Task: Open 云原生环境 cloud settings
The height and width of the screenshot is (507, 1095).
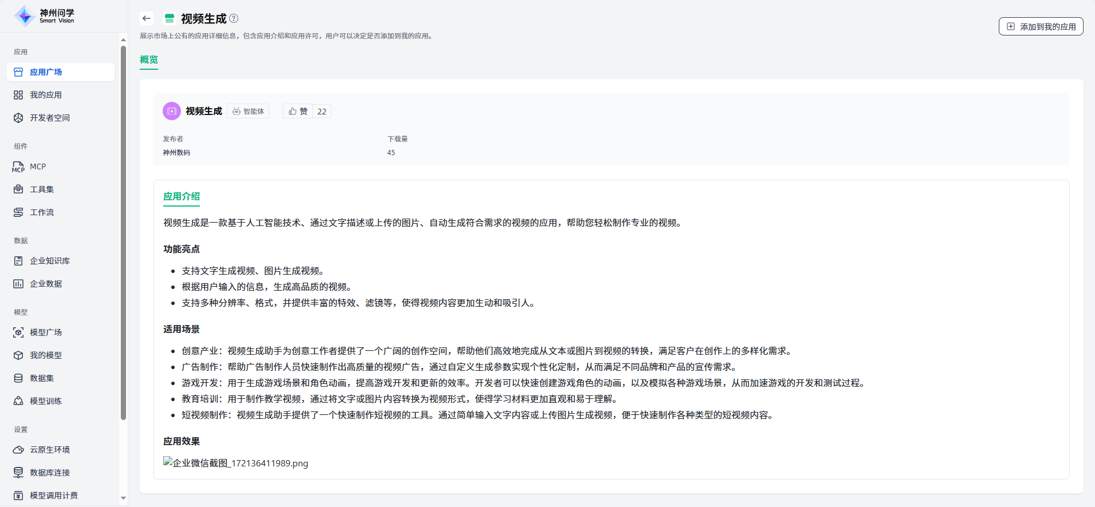Action: pos(49,450)
